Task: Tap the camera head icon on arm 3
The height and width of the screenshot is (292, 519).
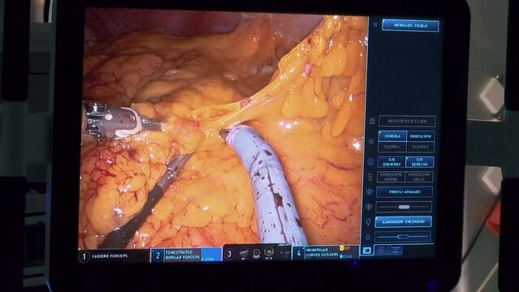Action: 257,253
